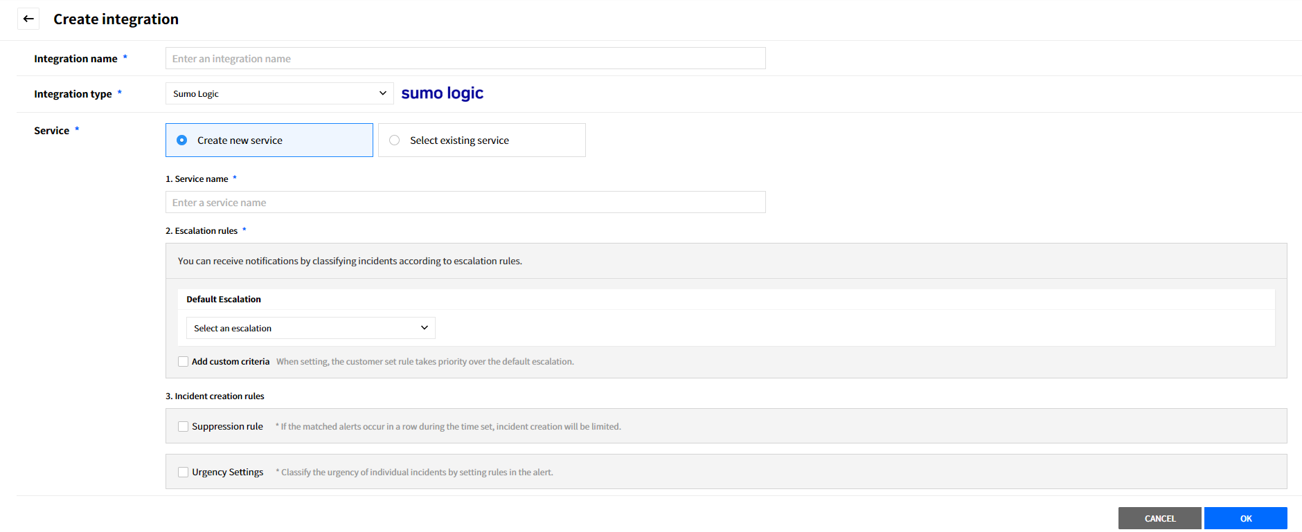Click the Urgency Settings label text
The width and height of the screenshot is (1302, 532).
[x=227, y=473]
